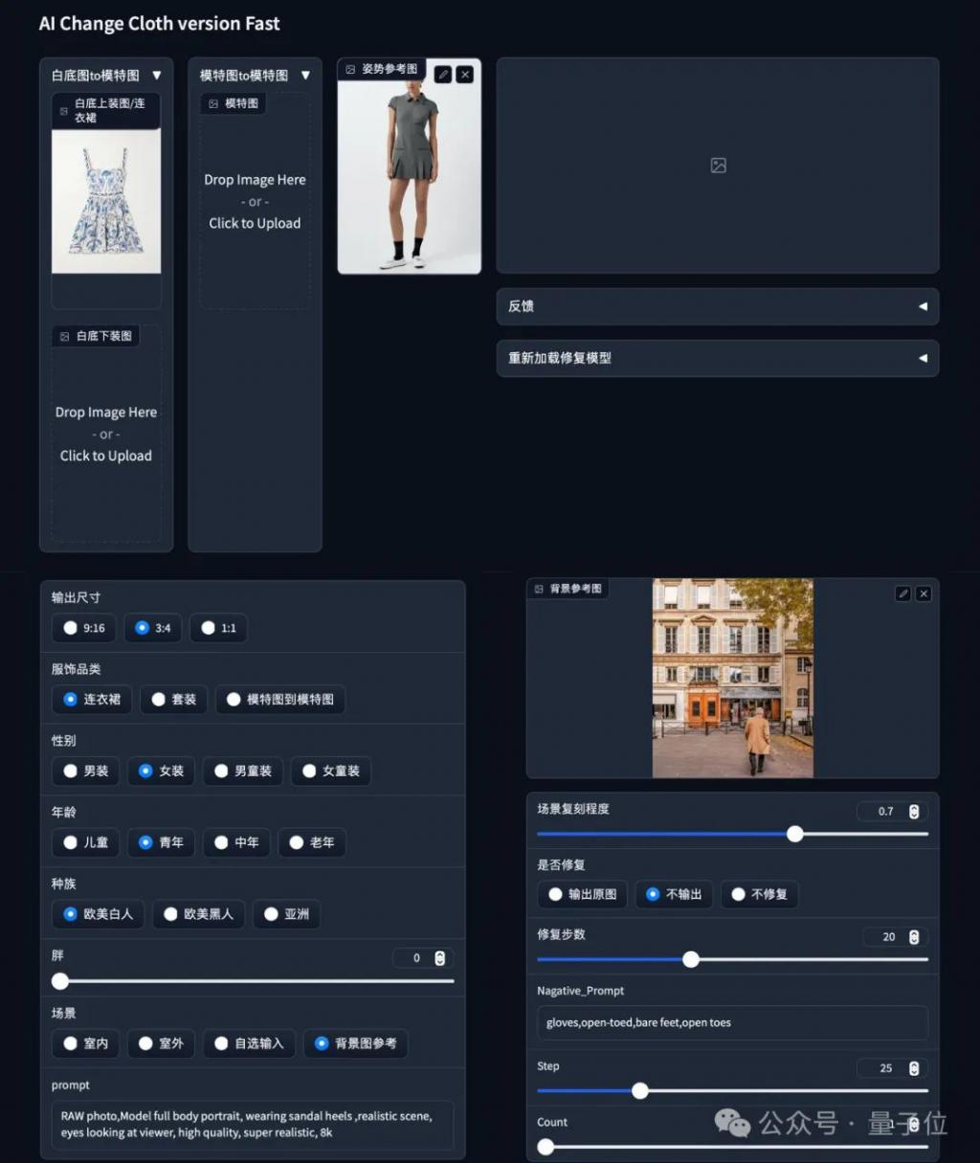980x1163 pixels.
Task: Click the image icon beside 白底上装图/连衣裙 label
Action: click(64, 111)
